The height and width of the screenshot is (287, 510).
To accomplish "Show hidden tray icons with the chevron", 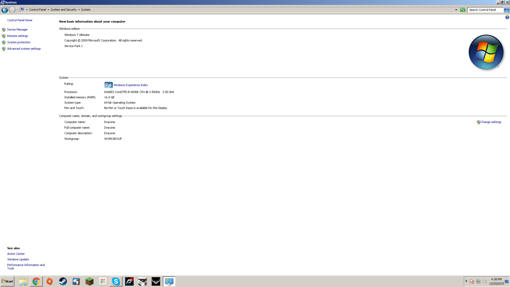I will click(x=466, y=281).
